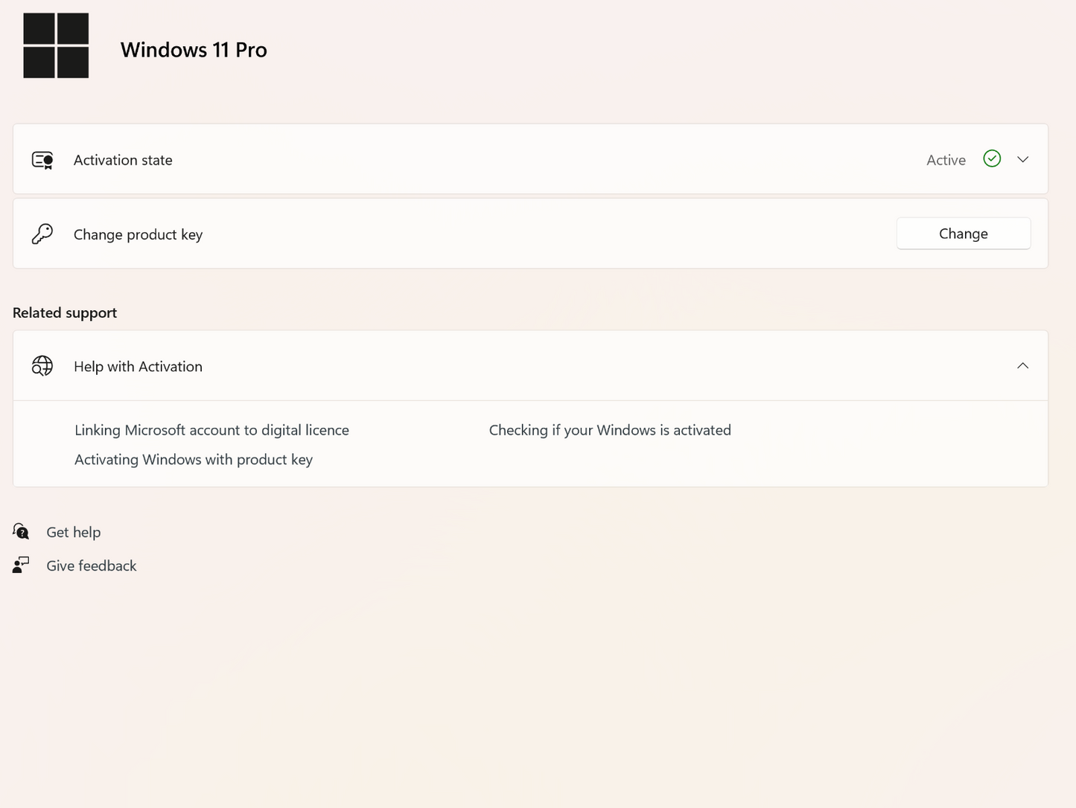Collapse the Help with Activation section
Screen dimensions: 1076x808
tap(1022, 365)
